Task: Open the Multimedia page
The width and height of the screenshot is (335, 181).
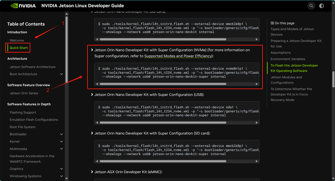Action: [18, 149]
